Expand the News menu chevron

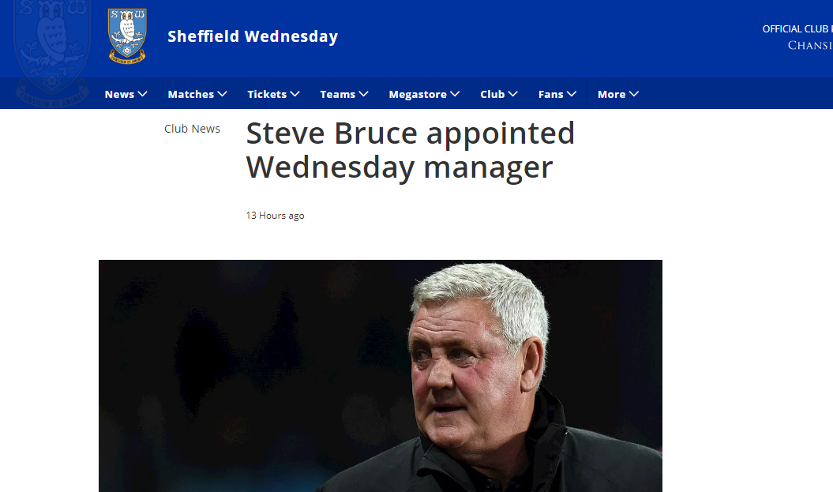[143, 94]
